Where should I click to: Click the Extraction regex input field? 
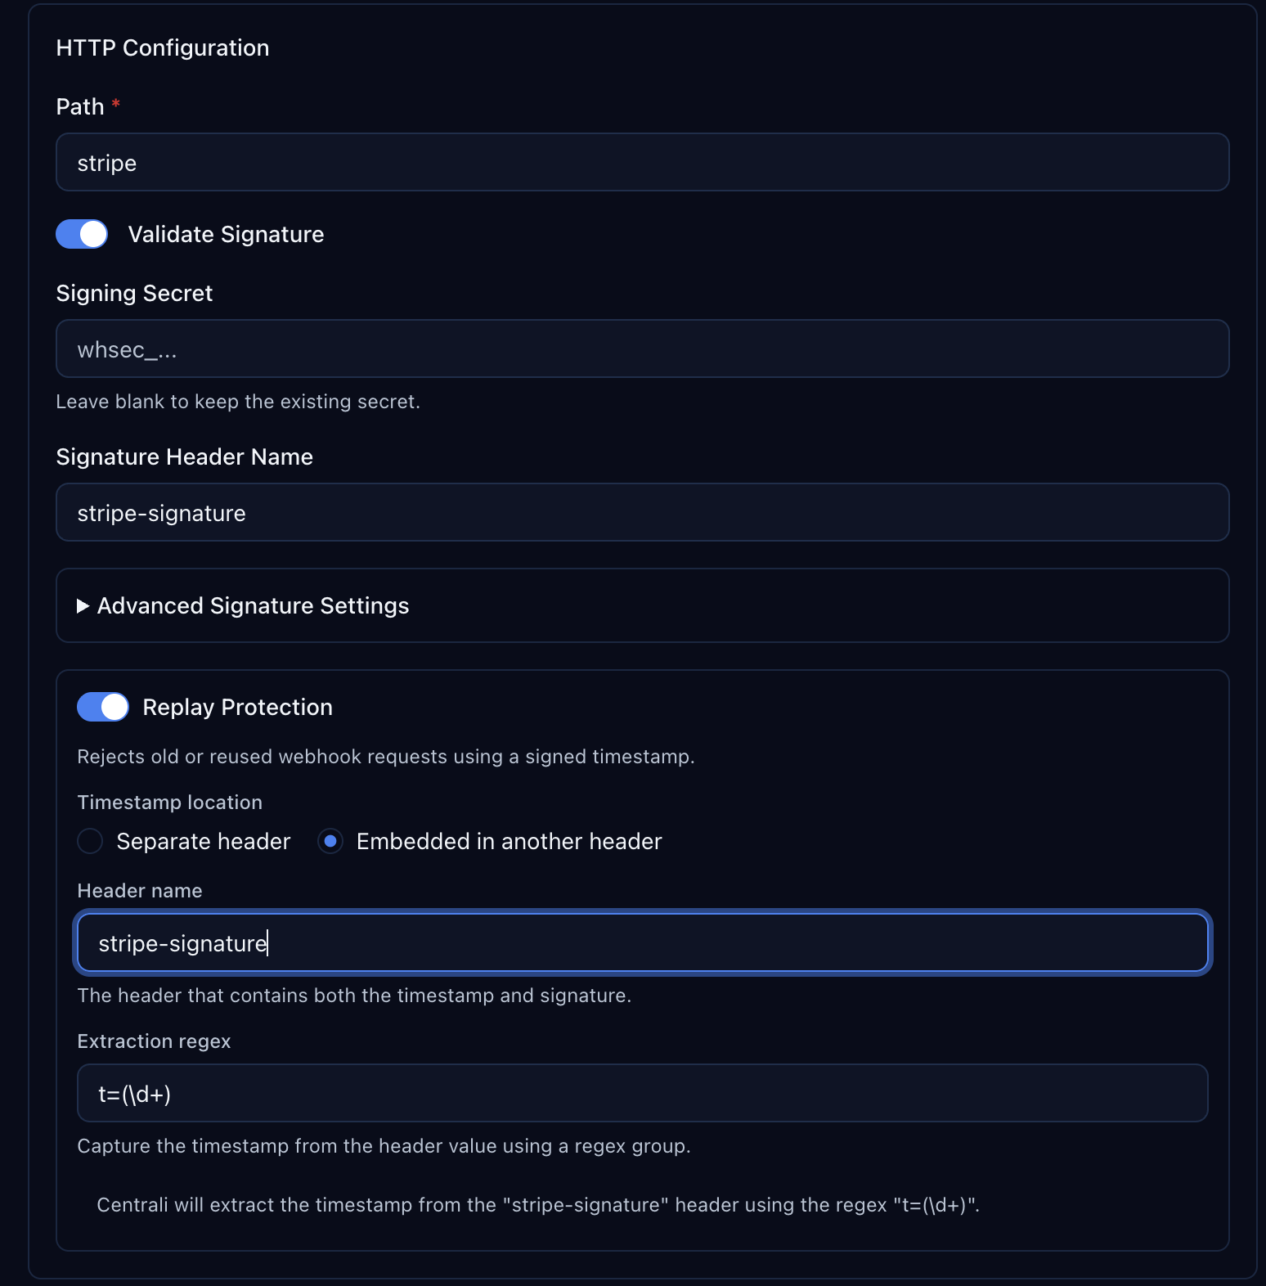click(642, 1094)
